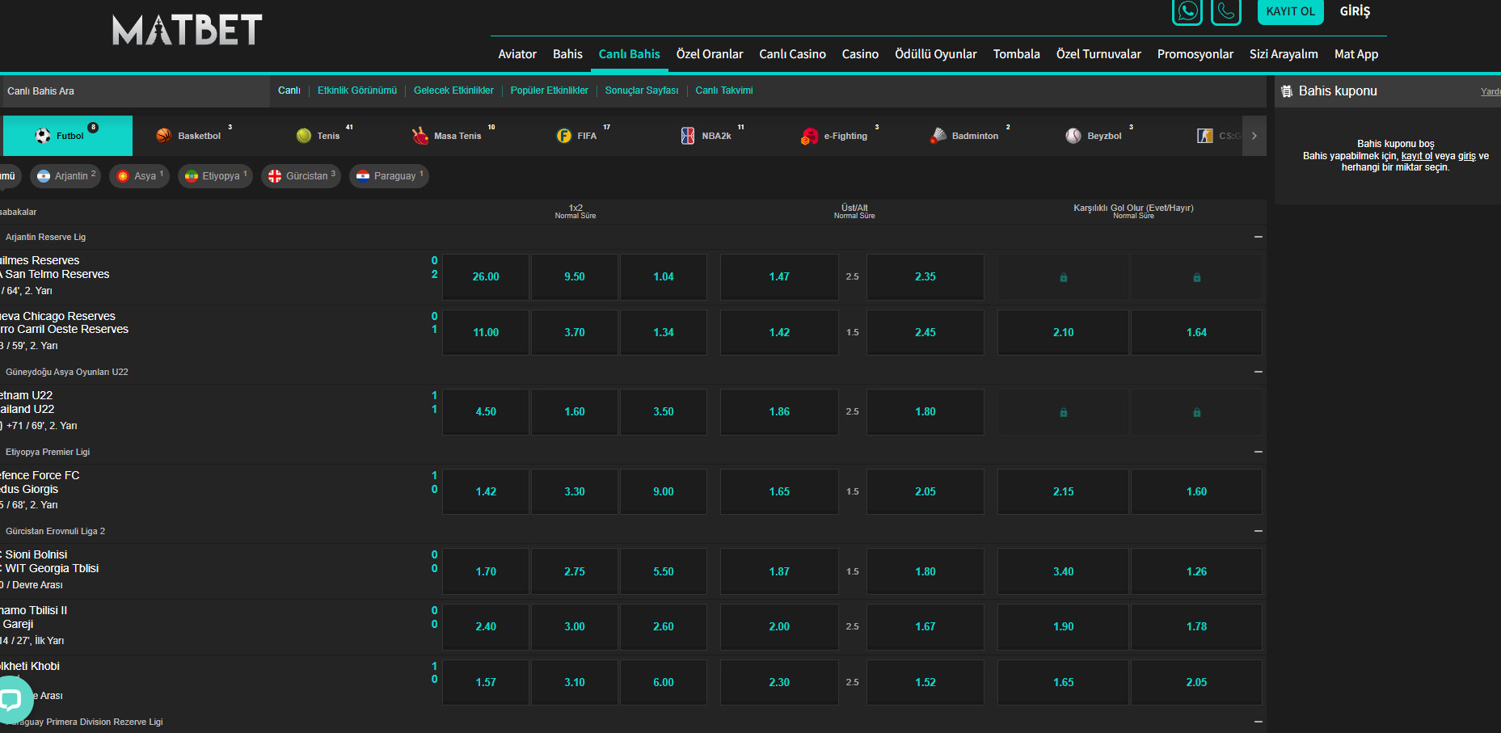Select the CS:GO sport icon
Image resolution: width=1501 pixels, height=733 pixels.
point(1205,136)
